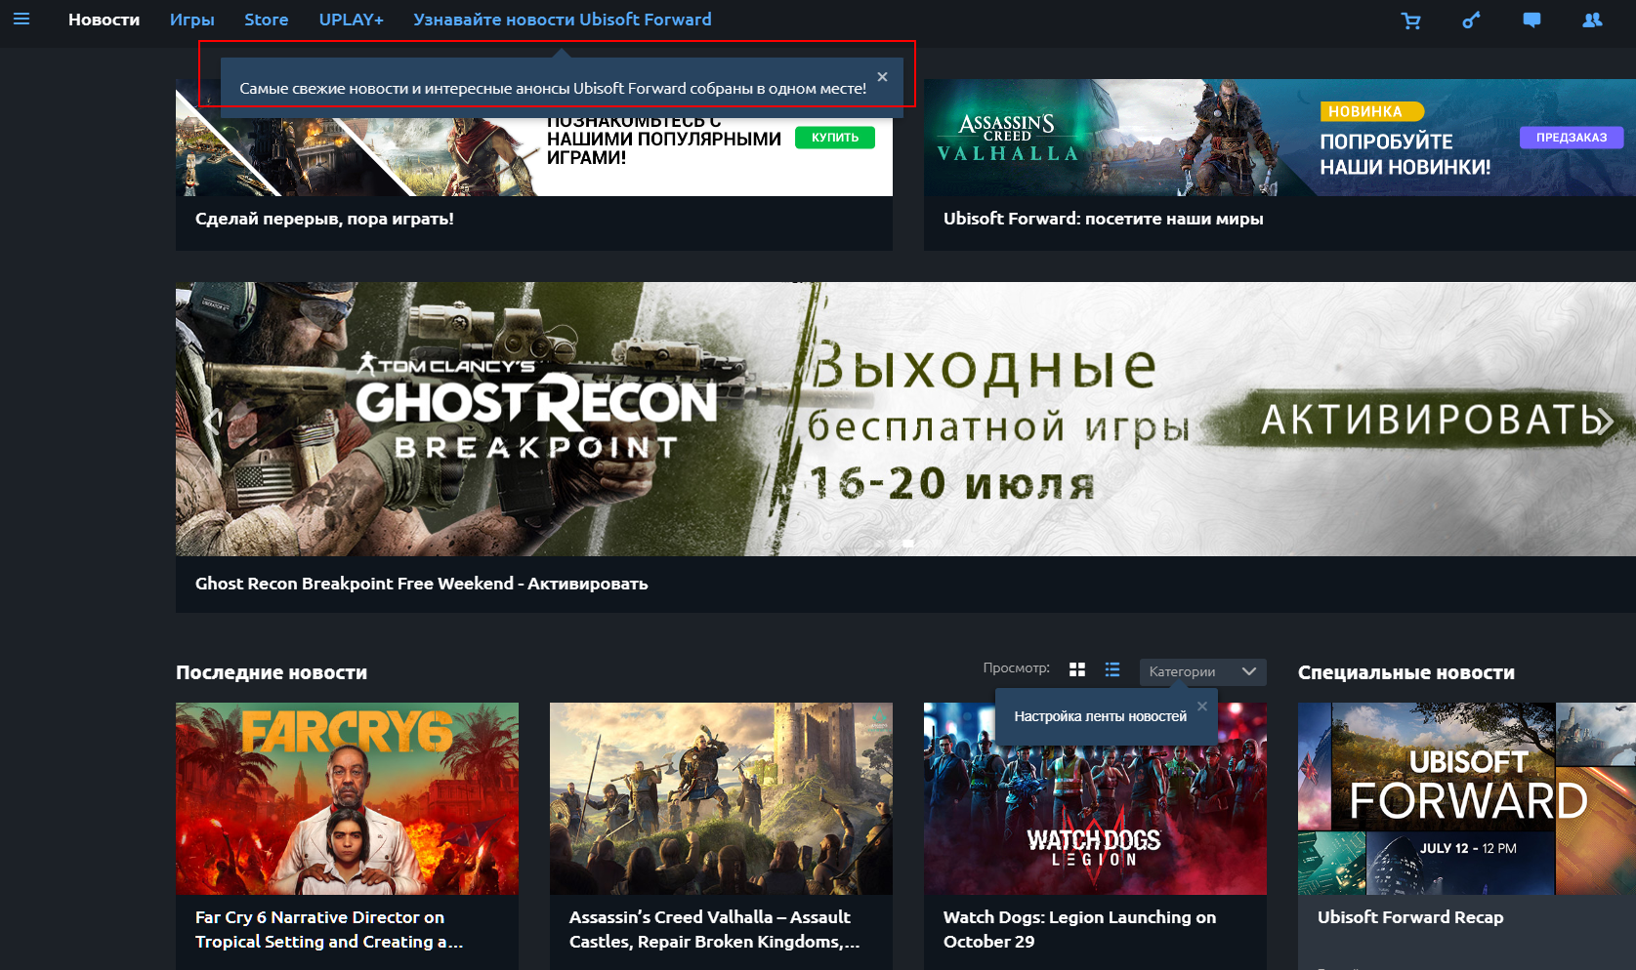Open the chat messages icon
This screenshot has width=1636, height=970.
[x=1531, y=20]
